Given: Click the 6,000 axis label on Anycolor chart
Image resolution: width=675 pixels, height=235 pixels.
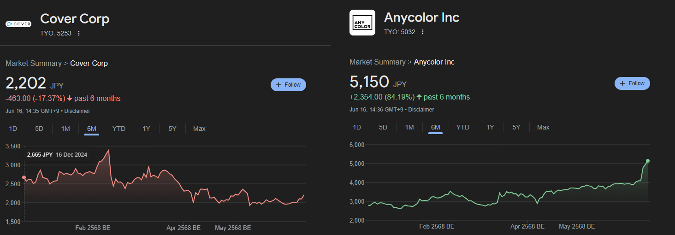Looking at the screenshot, I should pyautogui.click(x=357, y=145).
